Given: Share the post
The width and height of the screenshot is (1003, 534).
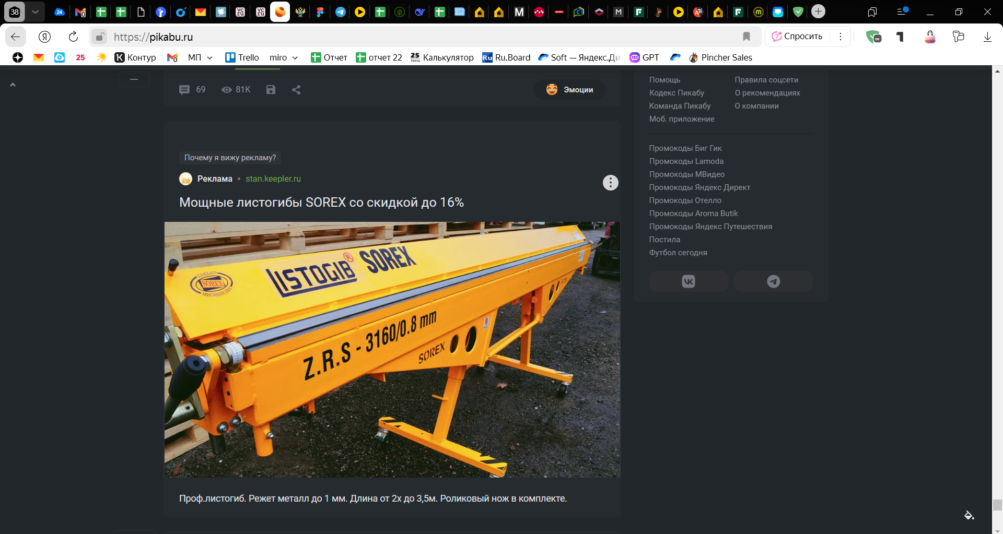Looking at the screenshot, I should (x=296, y=89).
